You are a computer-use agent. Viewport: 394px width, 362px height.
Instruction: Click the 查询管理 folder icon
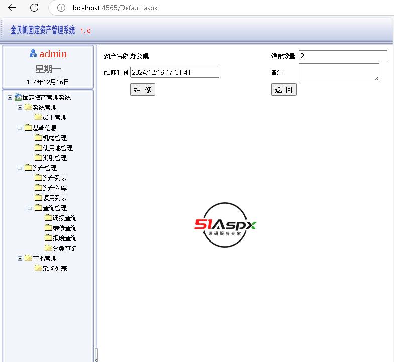[38, 208]
